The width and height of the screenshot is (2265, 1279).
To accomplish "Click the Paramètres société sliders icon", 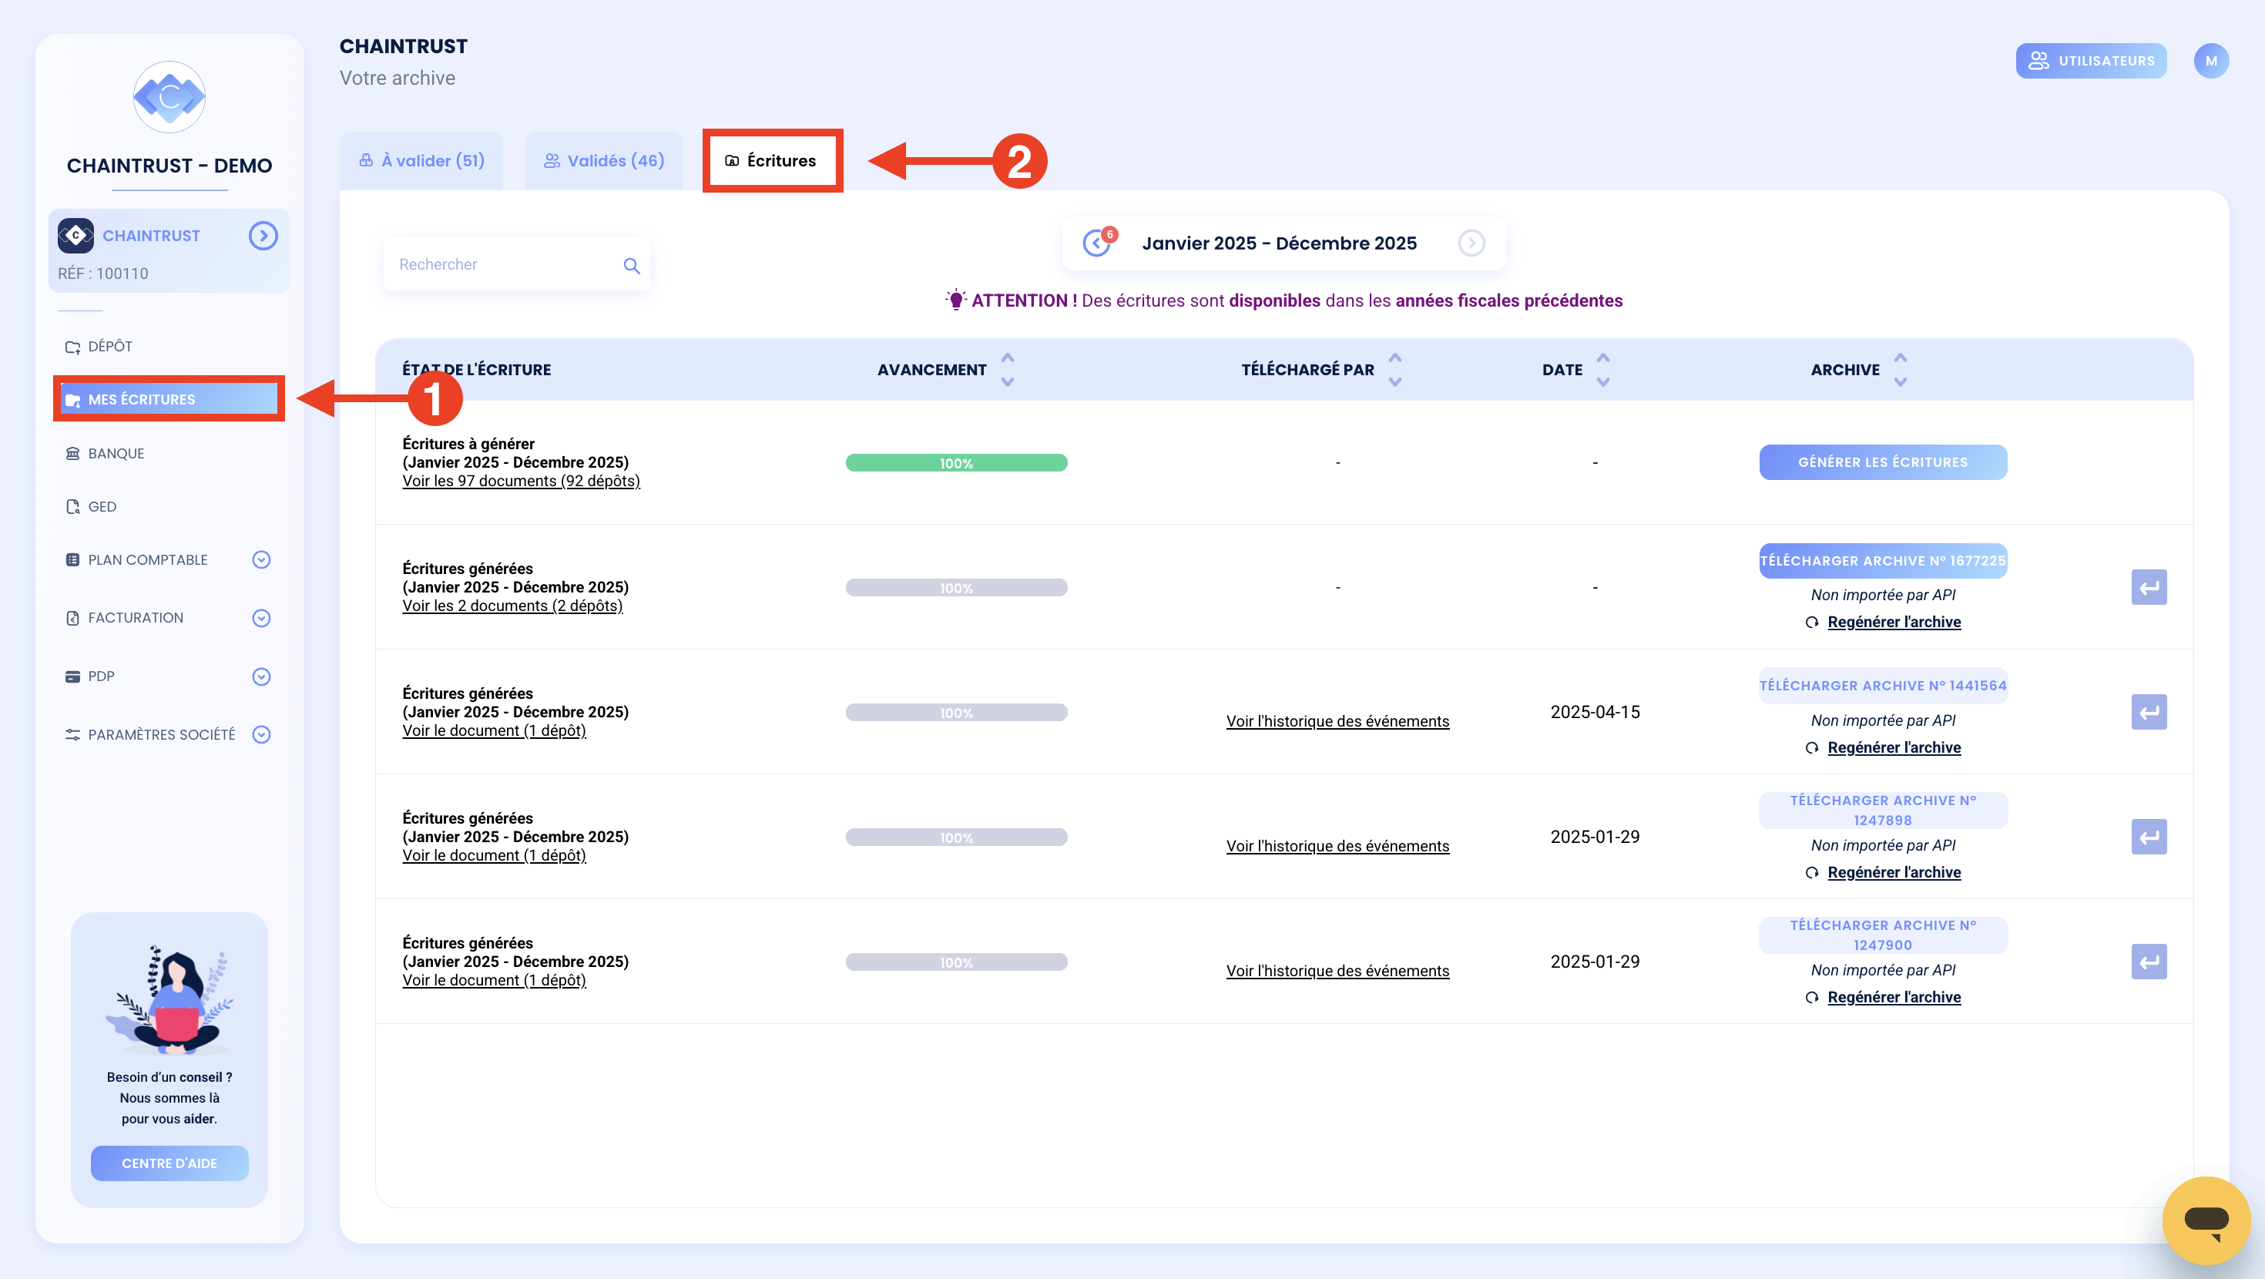I will tap(73, 734).
